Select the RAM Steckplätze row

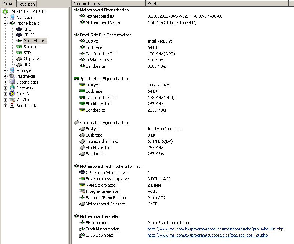(x=120, y=185)
